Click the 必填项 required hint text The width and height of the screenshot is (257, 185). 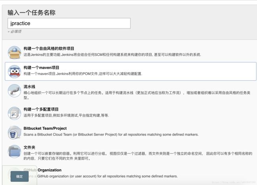15,32
